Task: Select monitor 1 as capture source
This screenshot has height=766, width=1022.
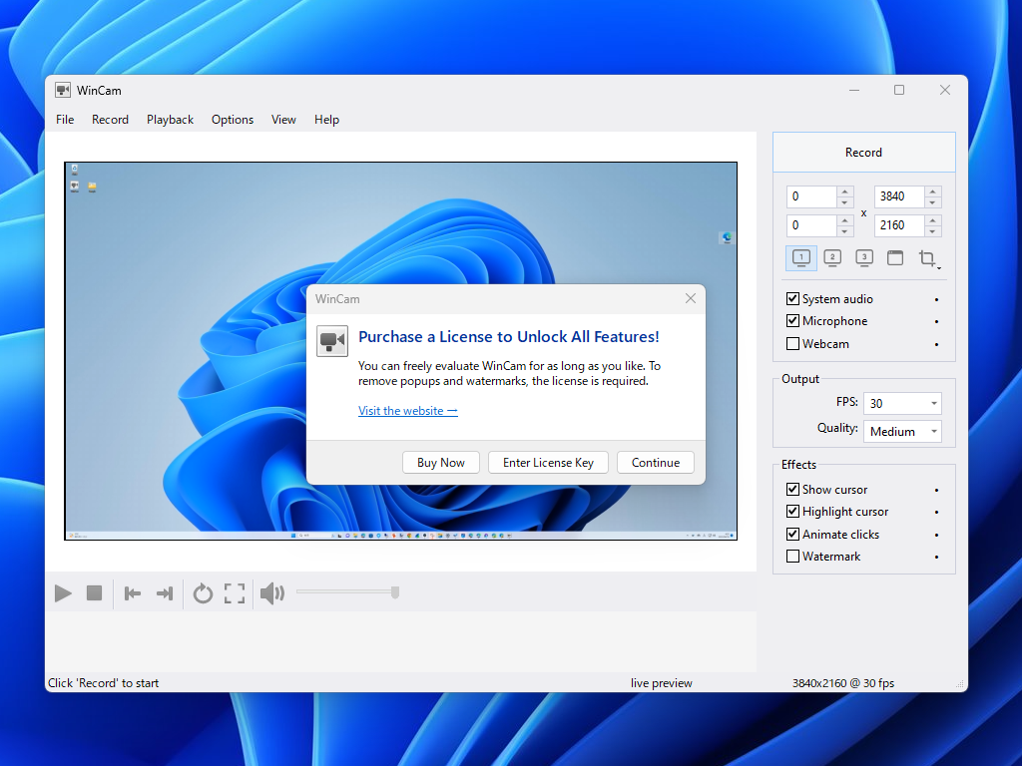Action: click(800, 257)
